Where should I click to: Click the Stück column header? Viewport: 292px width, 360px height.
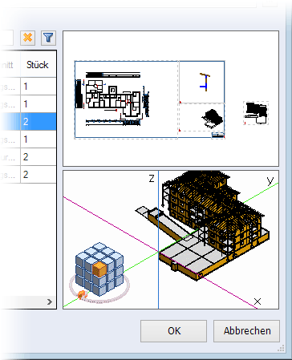38,65
